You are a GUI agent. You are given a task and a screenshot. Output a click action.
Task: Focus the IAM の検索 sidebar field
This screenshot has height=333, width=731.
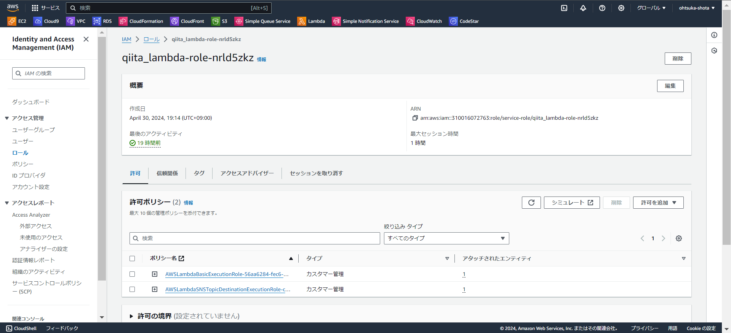tap(48, 73)
